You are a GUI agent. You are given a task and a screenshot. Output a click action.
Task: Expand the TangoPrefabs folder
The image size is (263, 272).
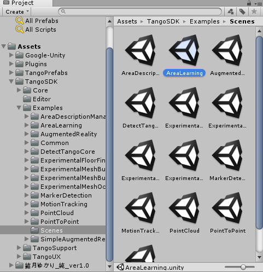point(11,73)
